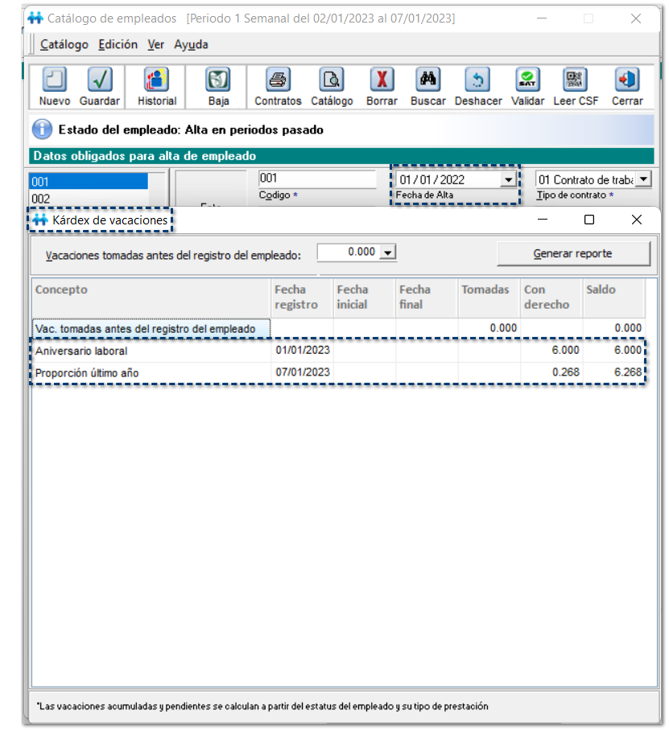Image resolution: width=669 pixels, height=731 pixels.
Task: Open Contratos printer icon
Action: coord(278,80)
